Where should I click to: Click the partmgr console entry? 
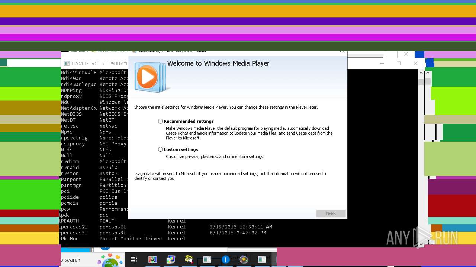point(71,185)
